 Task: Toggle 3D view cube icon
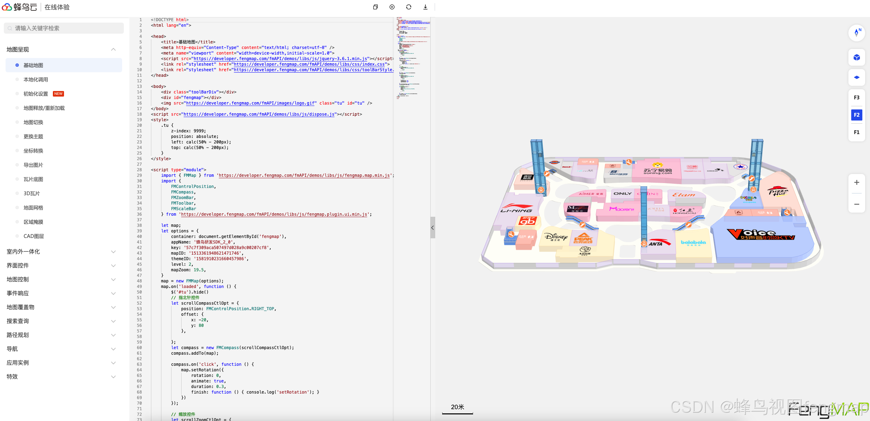856,57
